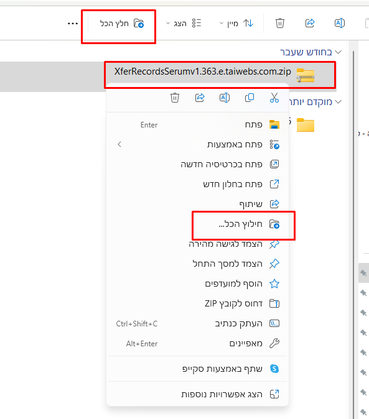Choose 'הצמד לגישה מהירה' menu entry

198,244
